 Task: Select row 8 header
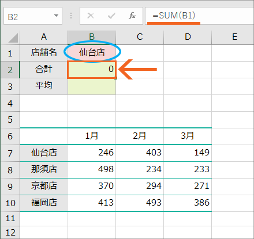pos(10,170)
